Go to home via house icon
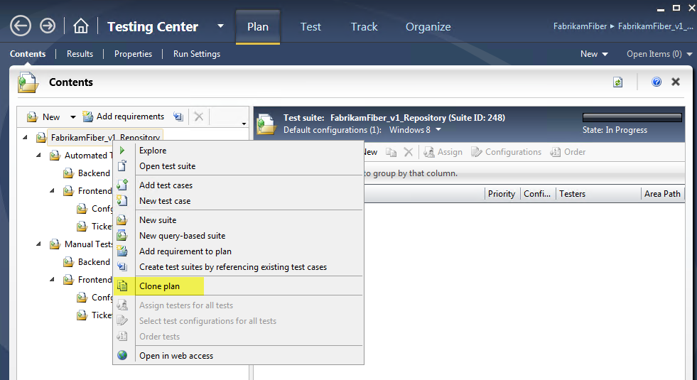The height and width of the screenshot is (380, 697). [x=81, y=26]
